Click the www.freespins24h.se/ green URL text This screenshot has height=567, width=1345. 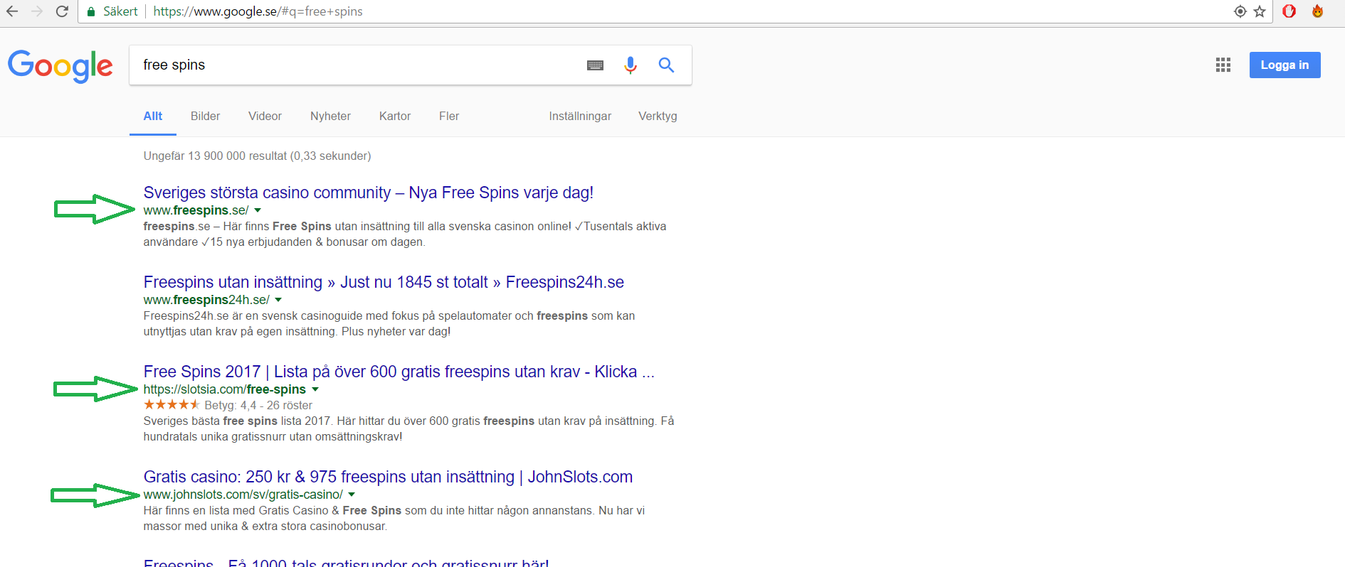tap(206, 300)
